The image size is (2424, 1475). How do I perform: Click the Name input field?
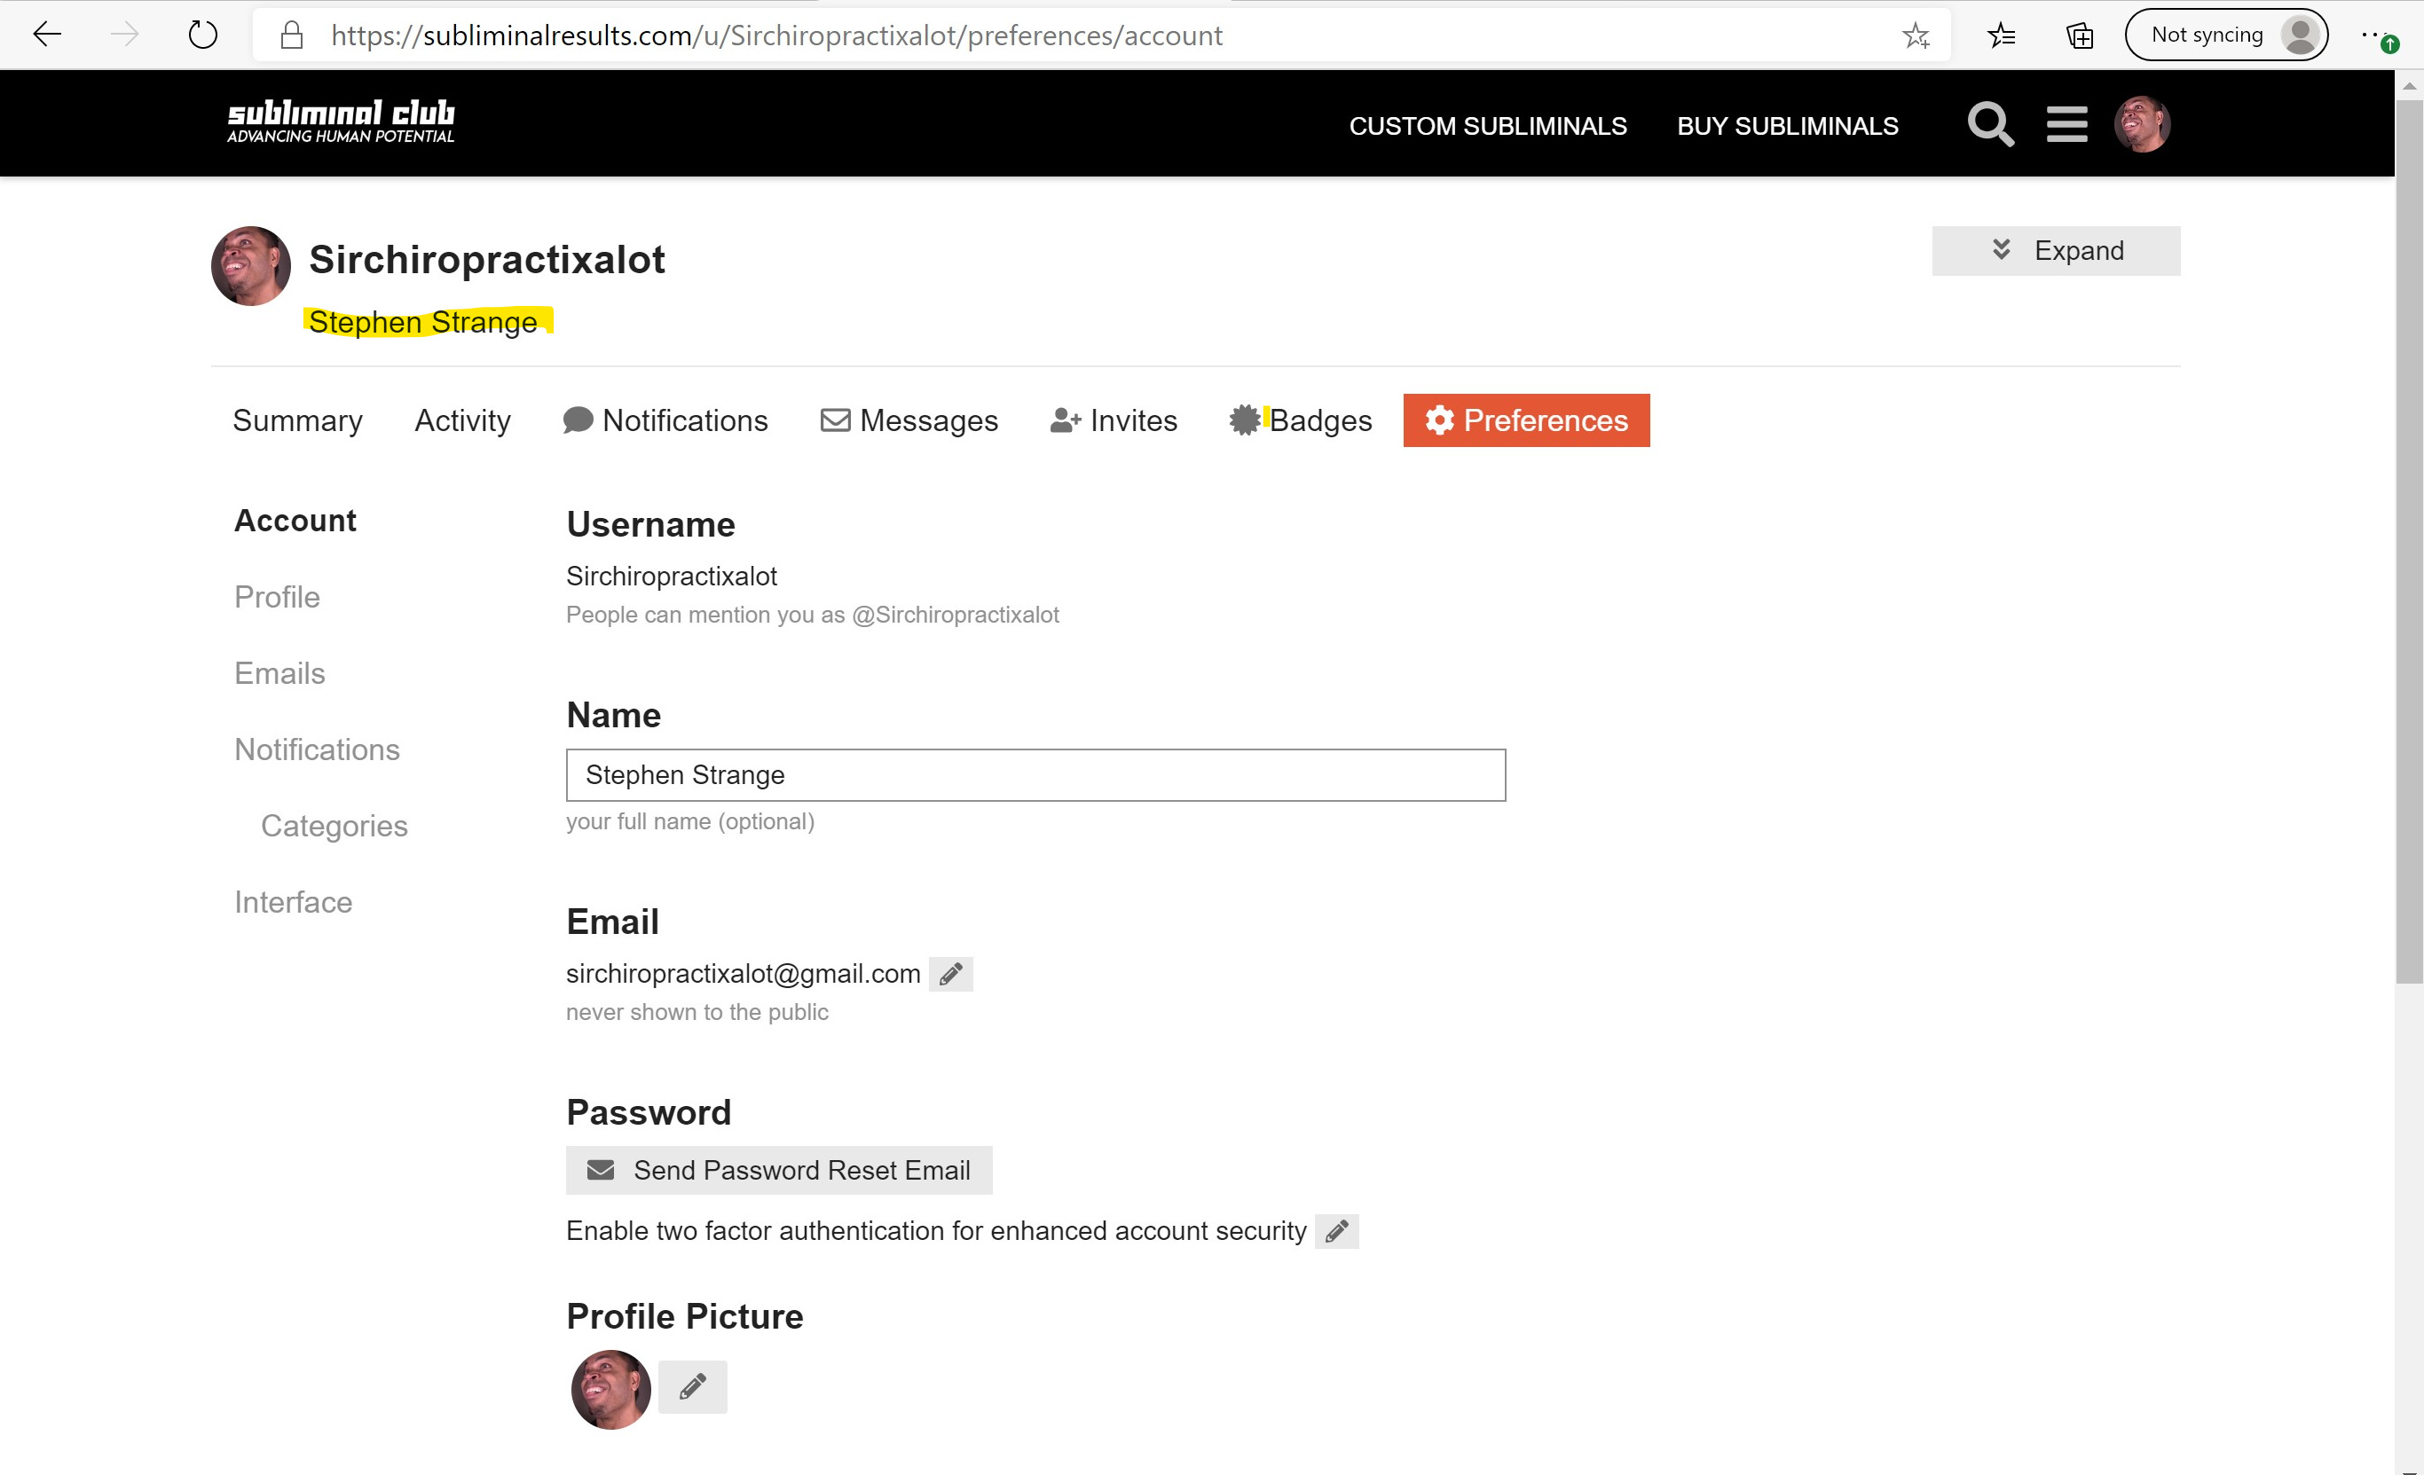point(1036,775)
